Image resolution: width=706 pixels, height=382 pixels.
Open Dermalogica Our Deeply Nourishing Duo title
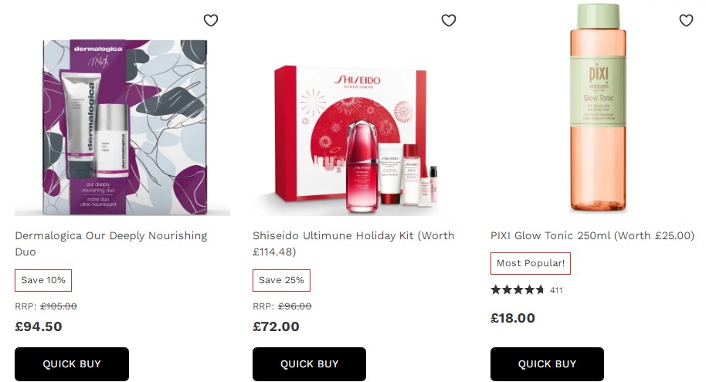point(111,243)
